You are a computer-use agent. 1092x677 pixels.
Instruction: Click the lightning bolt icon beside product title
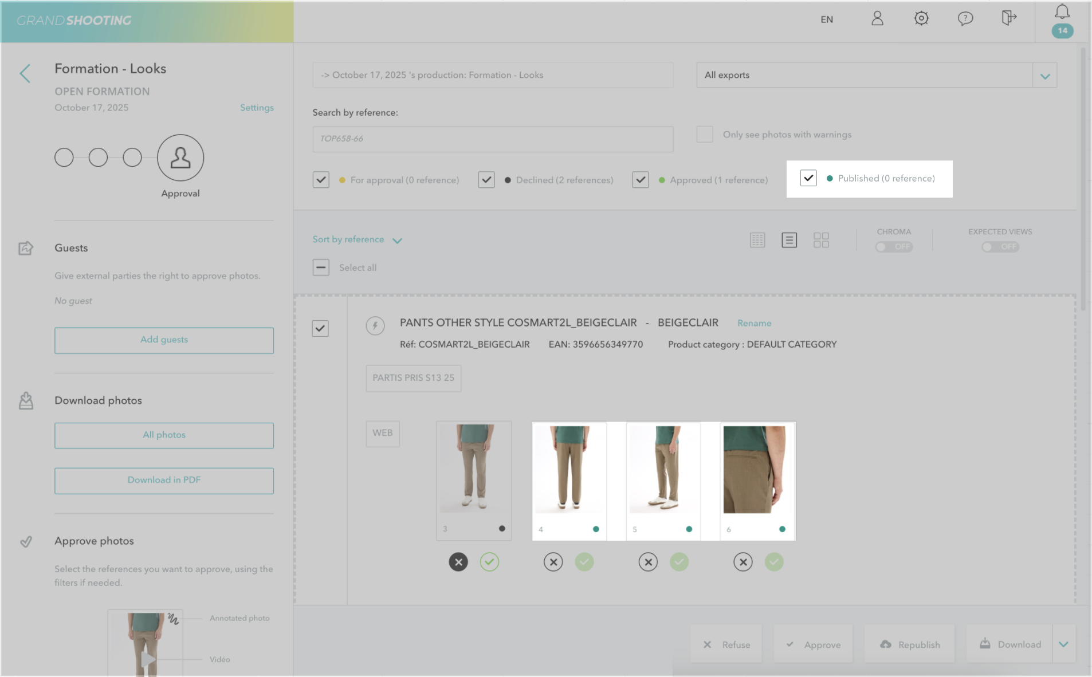click(375, 326)
